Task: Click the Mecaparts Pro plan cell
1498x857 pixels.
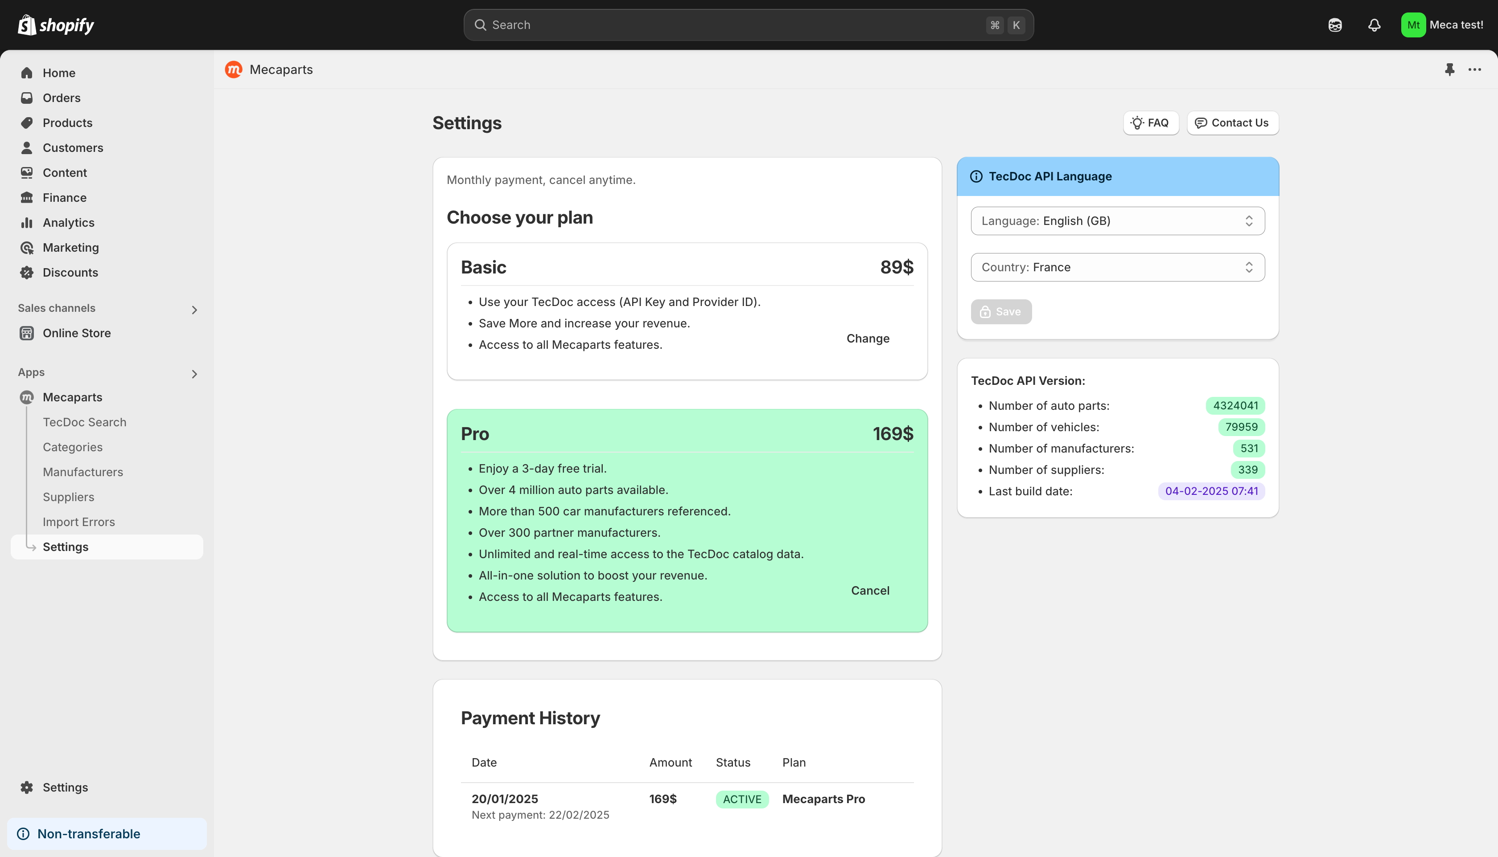Action: click(823, 799)
